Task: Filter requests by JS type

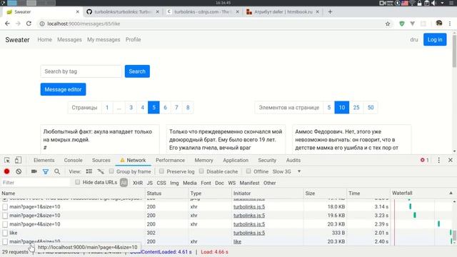Action: [x=150, y=183]
